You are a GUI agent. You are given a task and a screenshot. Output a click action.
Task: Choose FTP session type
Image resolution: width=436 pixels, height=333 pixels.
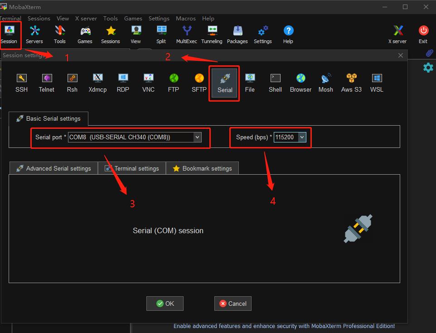pyautogui.click(x=174, y=83)
